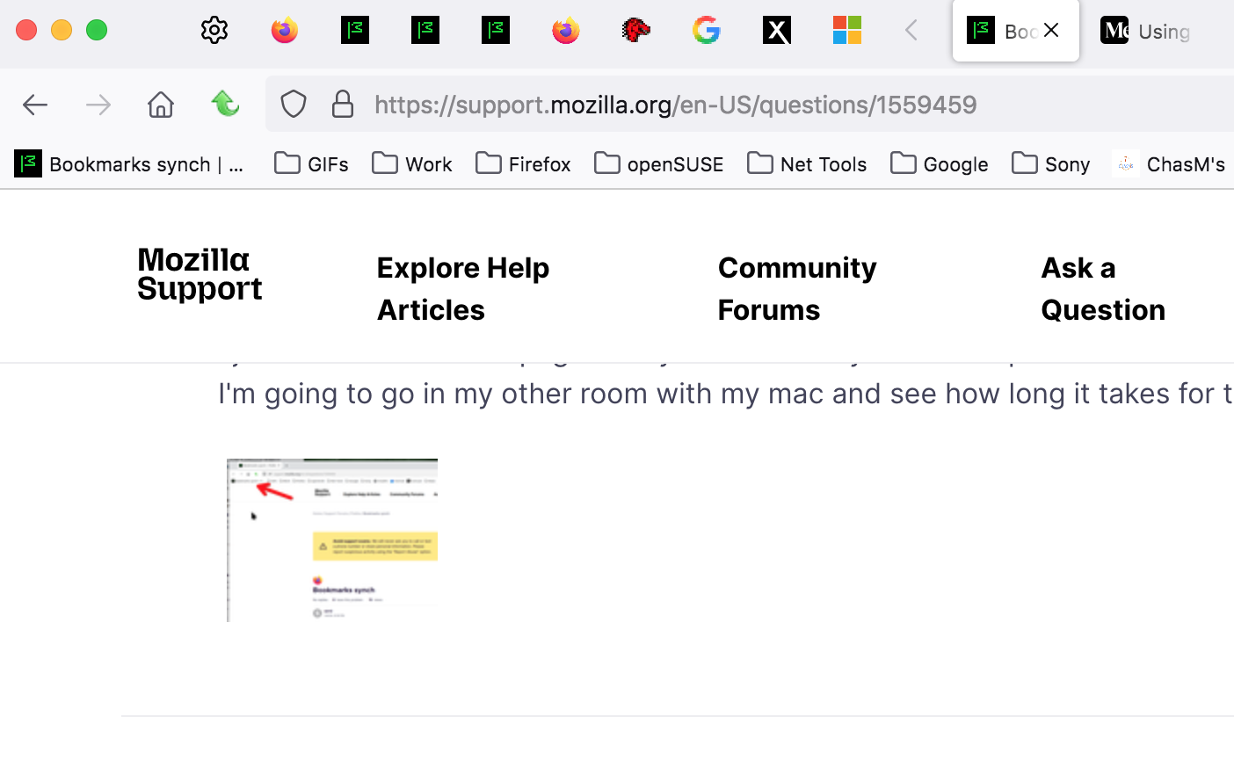Screen dimensions: 1234x782
Task: Open the ChasM's bookmark
Action: tap(1169, 164)
